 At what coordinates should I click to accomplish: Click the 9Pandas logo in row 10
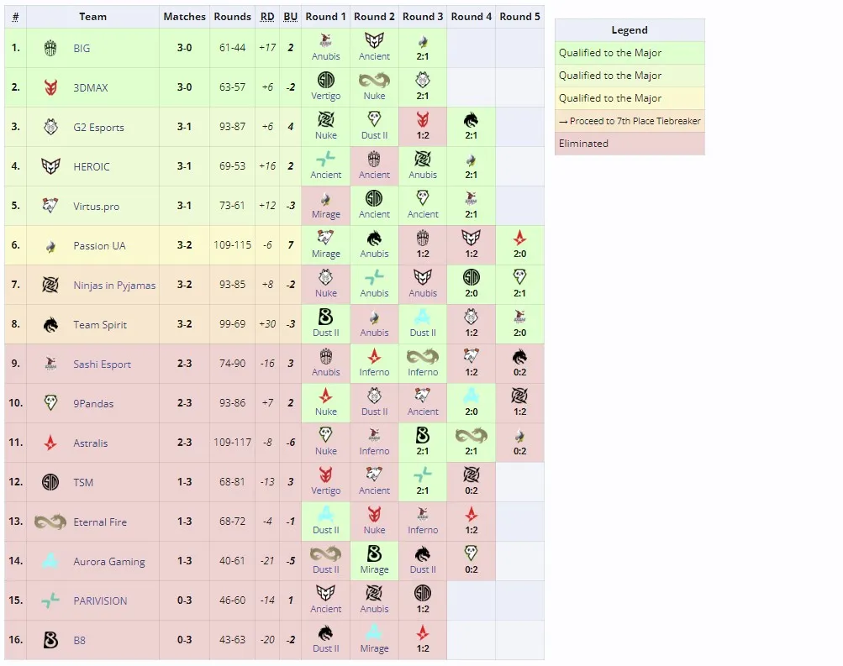click(x=50, y=403)
